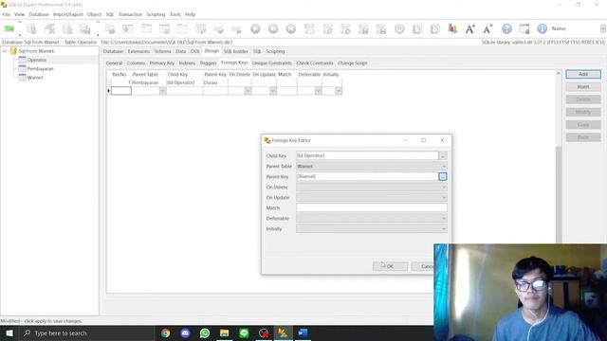
Task: Switch to the Data tab
Action: (180, 51)
